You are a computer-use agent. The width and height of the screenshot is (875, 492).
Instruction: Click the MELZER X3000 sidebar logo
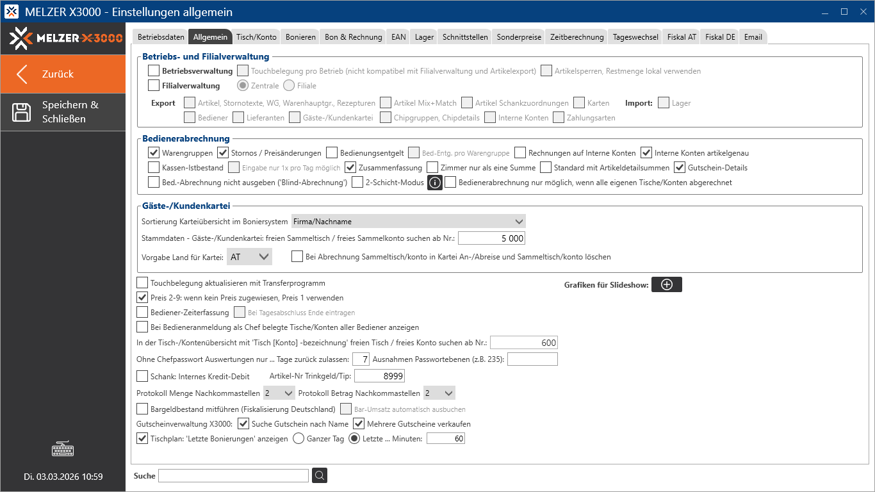pos(65,38)
